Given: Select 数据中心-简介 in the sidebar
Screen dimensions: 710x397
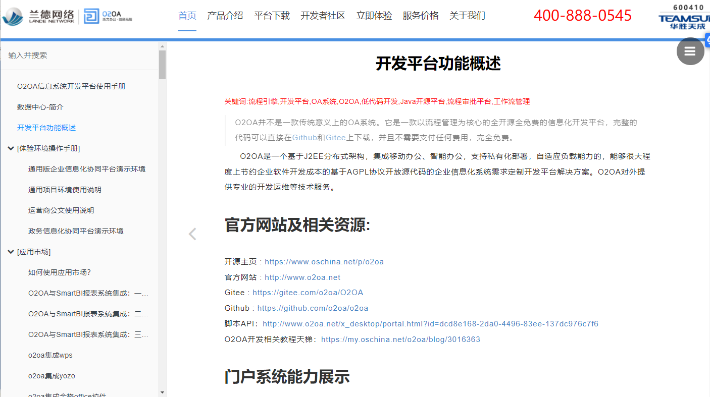Looking at the screenshot, I should 40,107.
